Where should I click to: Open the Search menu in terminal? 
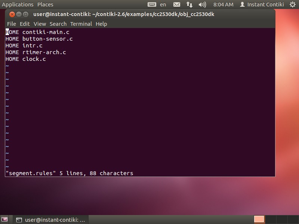(x=58, y=24)
